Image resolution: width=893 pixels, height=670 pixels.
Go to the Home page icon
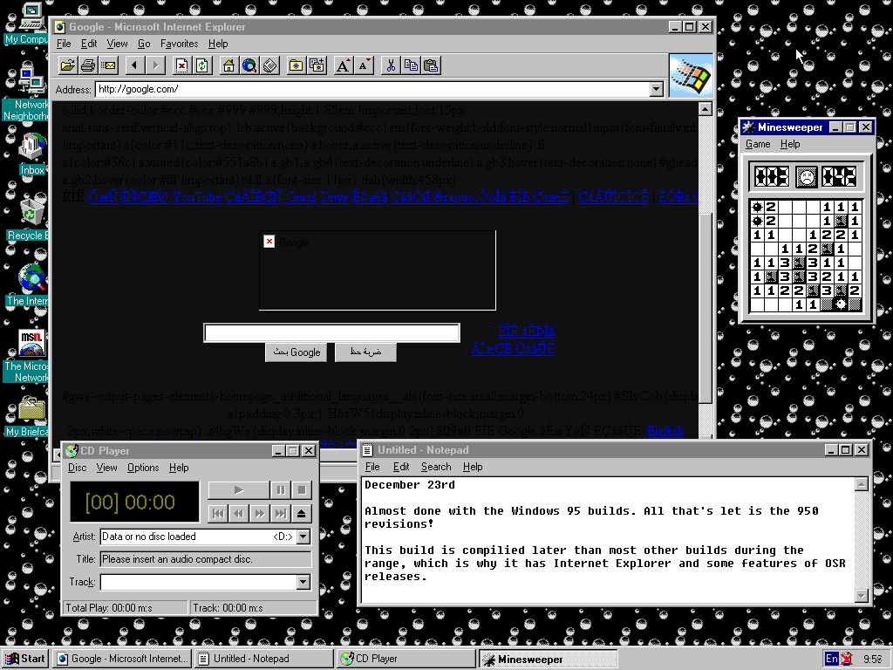228,65
